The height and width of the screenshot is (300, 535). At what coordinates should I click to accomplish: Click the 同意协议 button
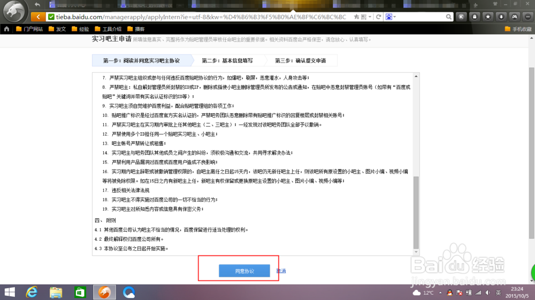(244, 271)
